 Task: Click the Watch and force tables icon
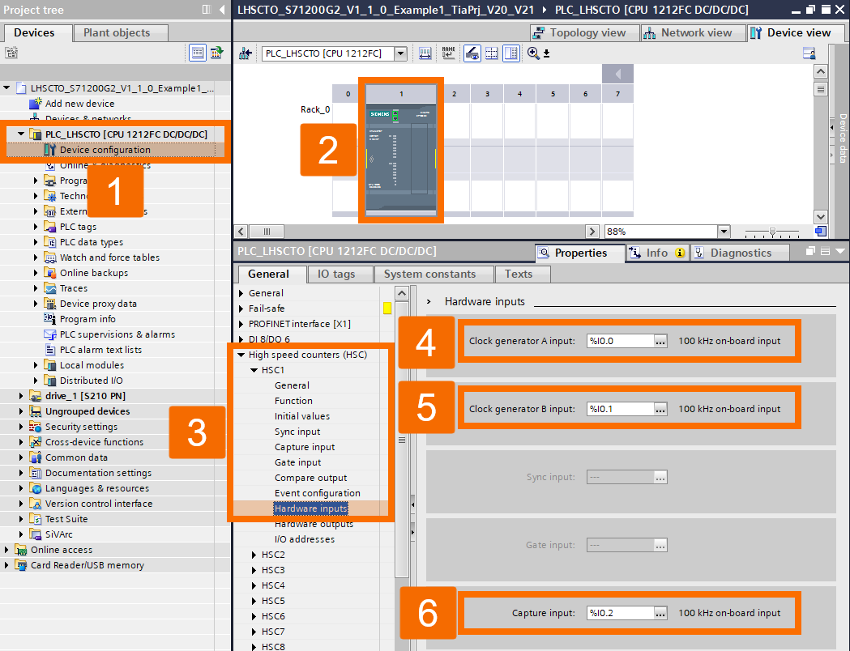50,257
